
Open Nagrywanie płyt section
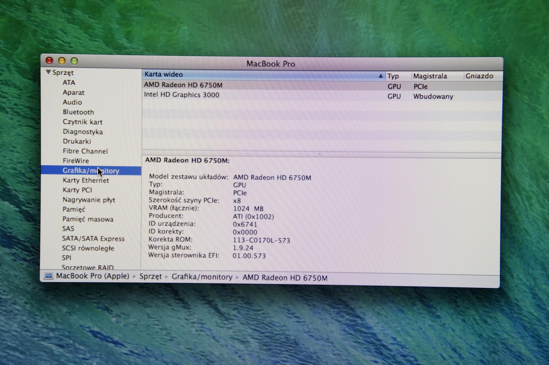89,200
